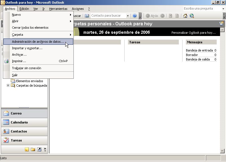Toggle Trabajar sin conexión
Image resolution: width=226 pixels, height=162 pixels.
click(x=38, y=68)
